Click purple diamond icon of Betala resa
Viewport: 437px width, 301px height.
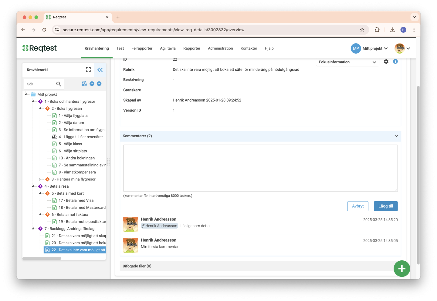coord(40,186)
